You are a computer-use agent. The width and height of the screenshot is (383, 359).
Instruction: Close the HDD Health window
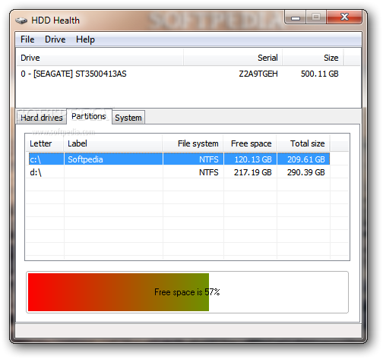point(344,17)
